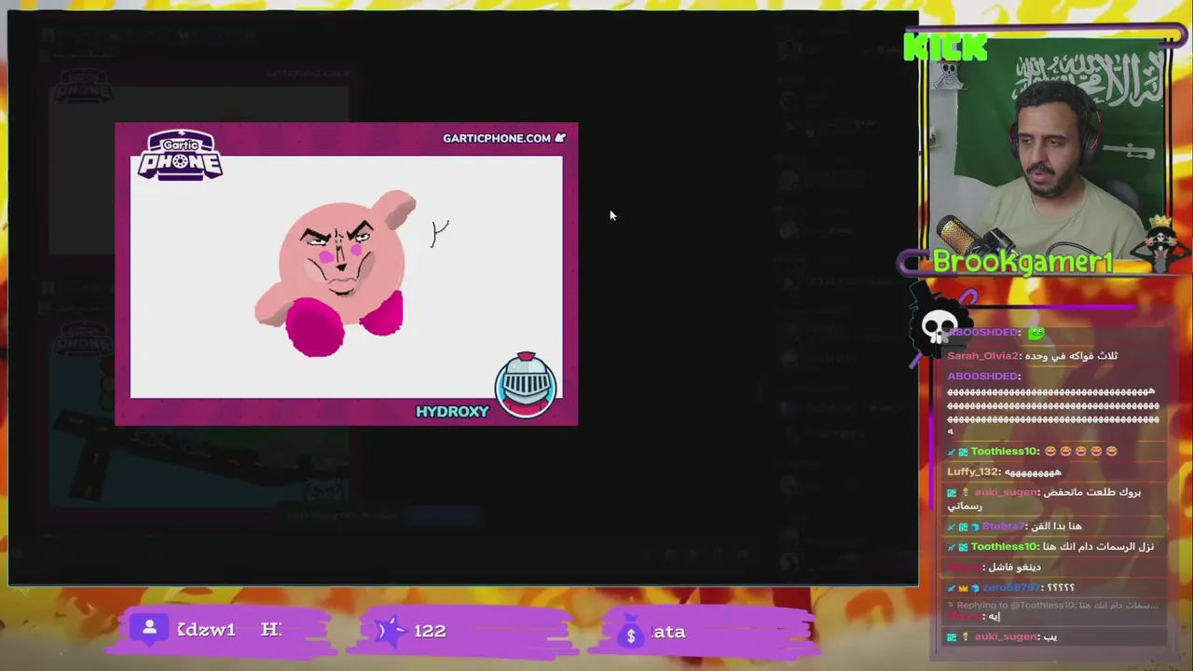Click the icon beside GARTICPHONE.COM
Viewport: 1193px width, 671px height.
click(560, 138)
